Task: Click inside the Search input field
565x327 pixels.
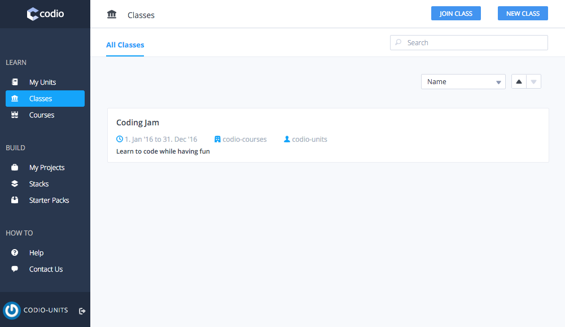Action: 468,42
